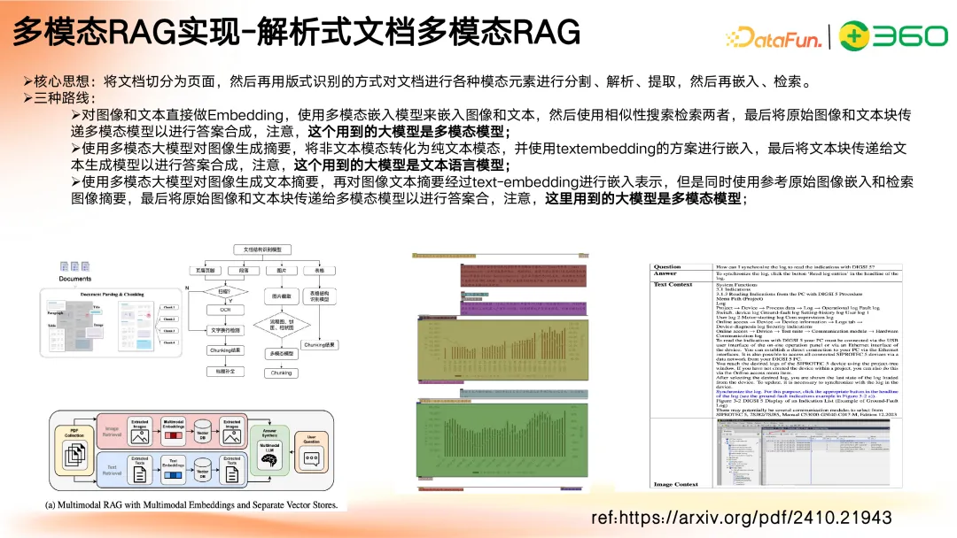Click the green-highlighted bar chart region
Image resolution: width=957 pixels, height=538 pixels.
pyautogui.click(x=502, y=439)
